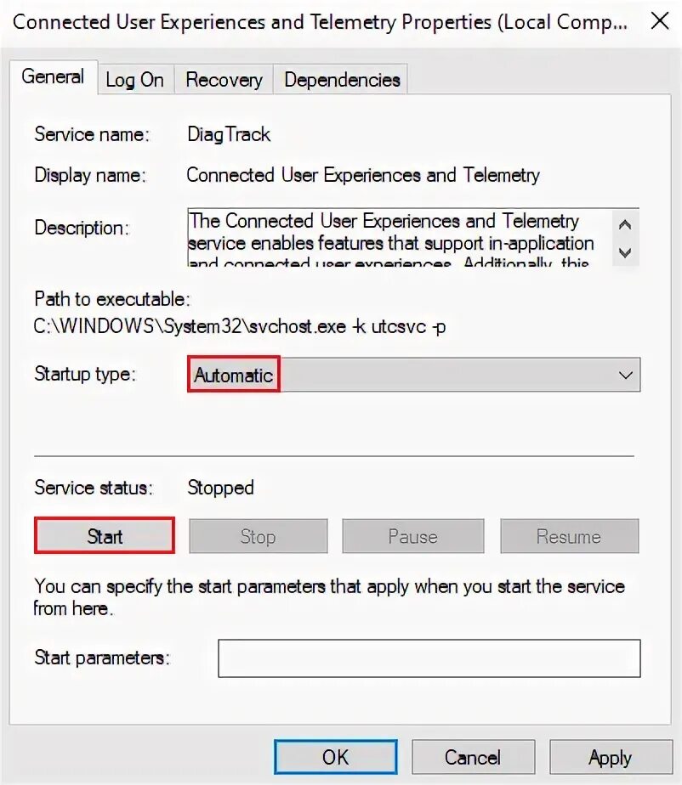Open the Dependencies tab
Image resolution: width=682 pixels, height=785 pixels.
click(x=342, y=80)
